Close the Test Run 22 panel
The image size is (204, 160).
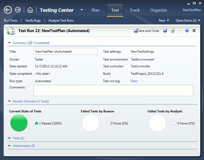coord(194,31)
